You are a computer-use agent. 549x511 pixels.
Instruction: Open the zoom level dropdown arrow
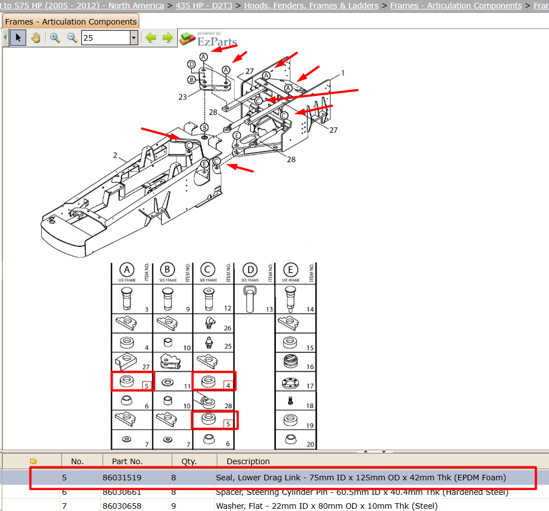tap(134, 38)
